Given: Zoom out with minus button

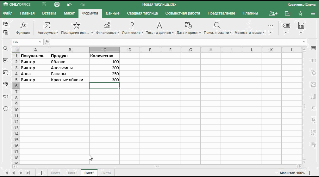Looking at the screenshot, I should click(x=275, y=173).
